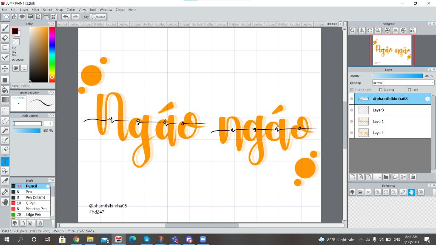Click the Reset button
Screen dimensions: 436x245
coord(98,17)
